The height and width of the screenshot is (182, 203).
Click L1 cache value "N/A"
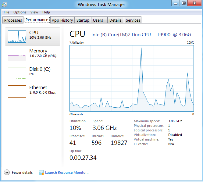171,144
